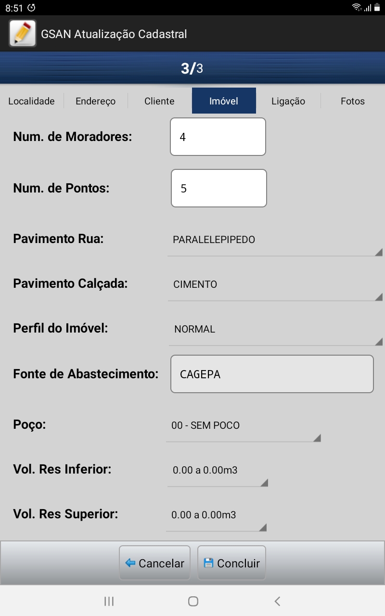Screen dimensions: 385x616
Task: Expand the Pavimento Rua dropdown
Action: click(274, 240)
